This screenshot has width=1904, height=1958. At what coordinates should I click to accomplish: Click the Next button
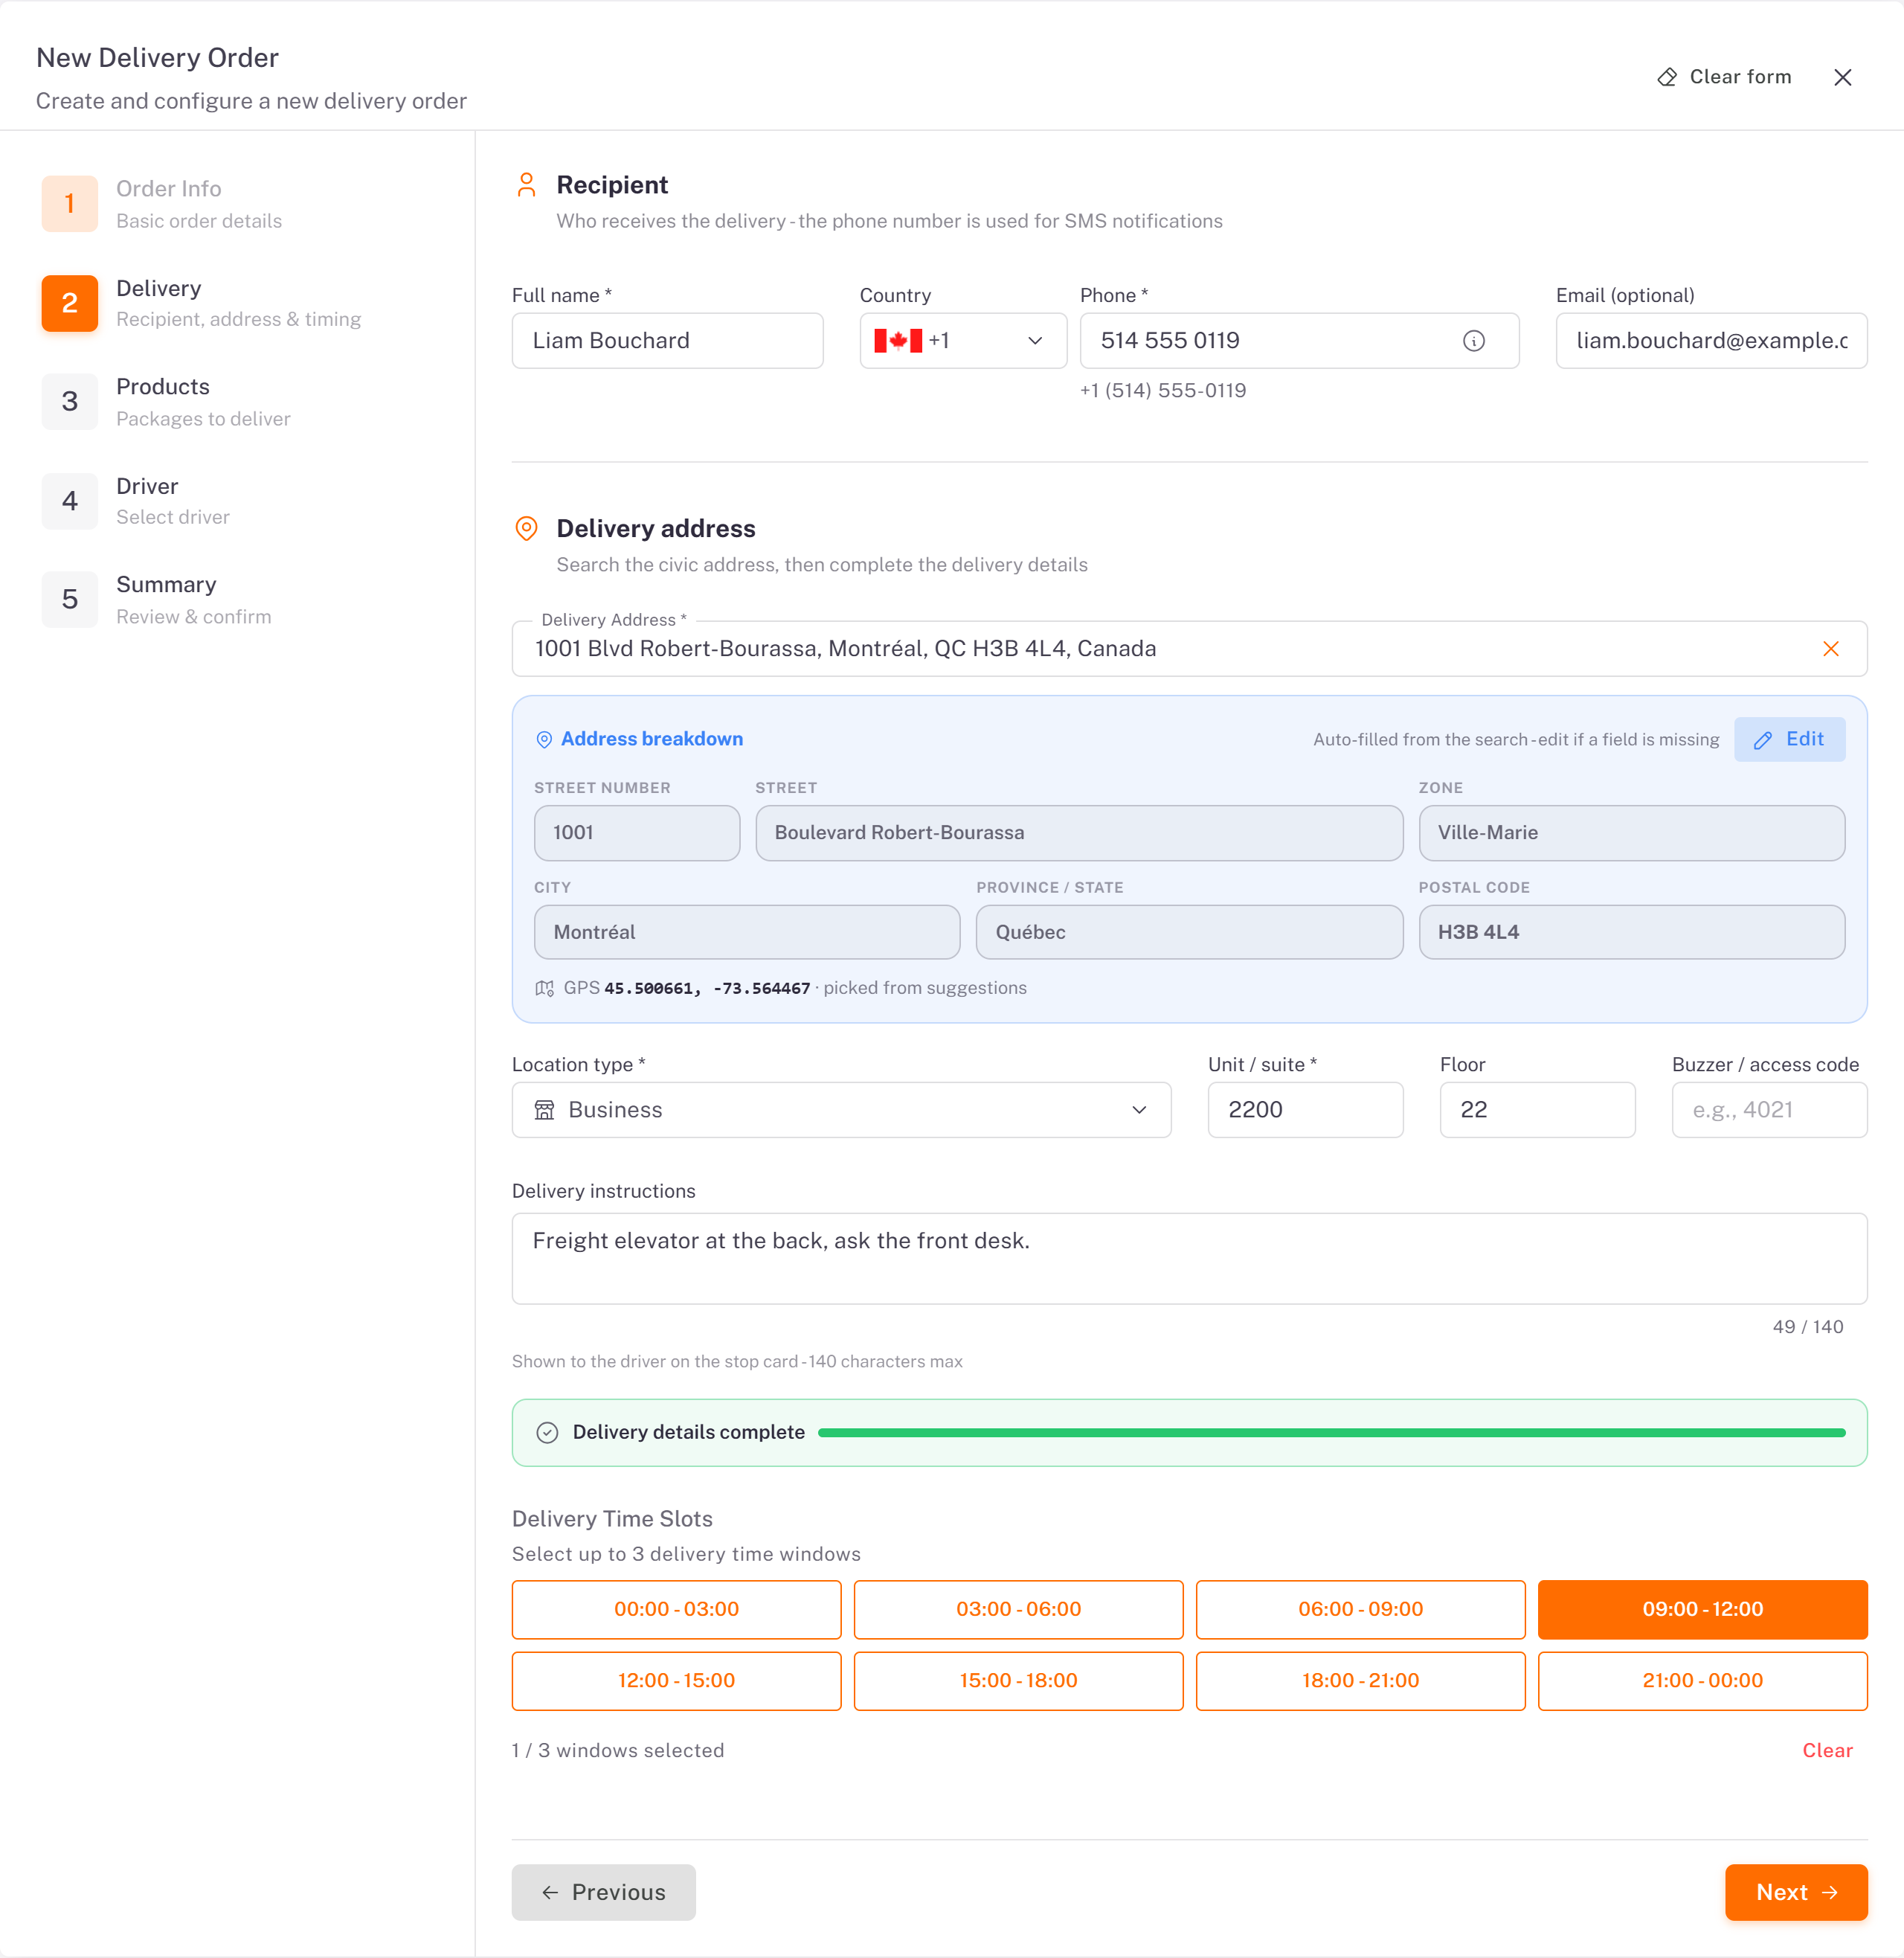coord(1796,1892)
